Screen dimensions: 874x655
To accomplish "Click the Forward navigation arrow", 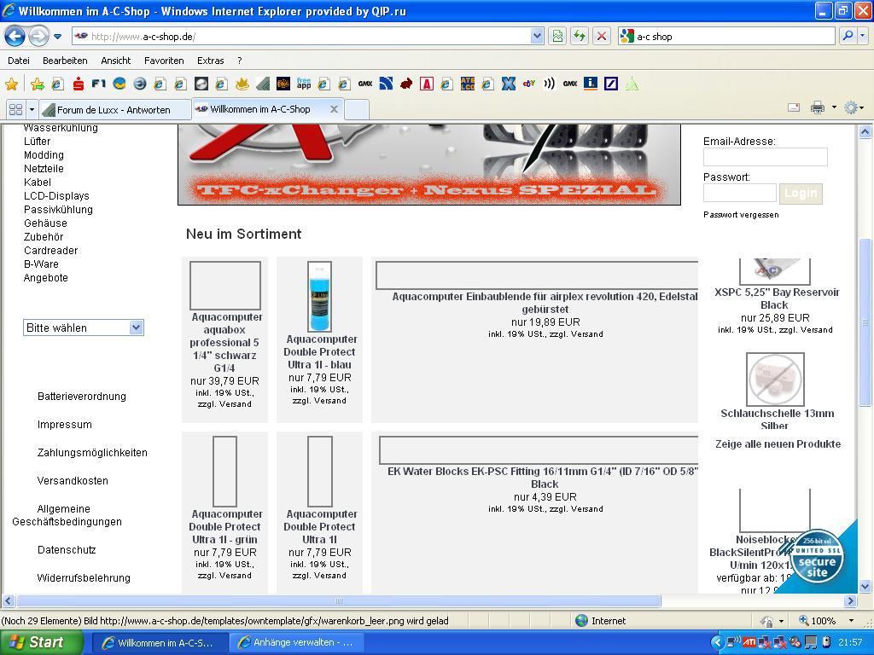I will pyautogui.click(x=38, y=37).
